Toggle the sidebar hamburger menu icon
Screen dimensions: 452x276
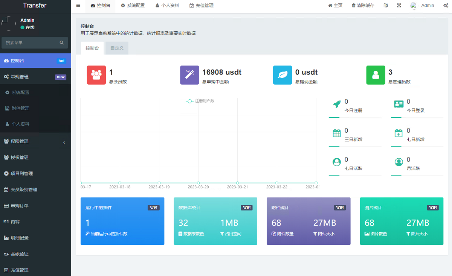tap(78, 6)
